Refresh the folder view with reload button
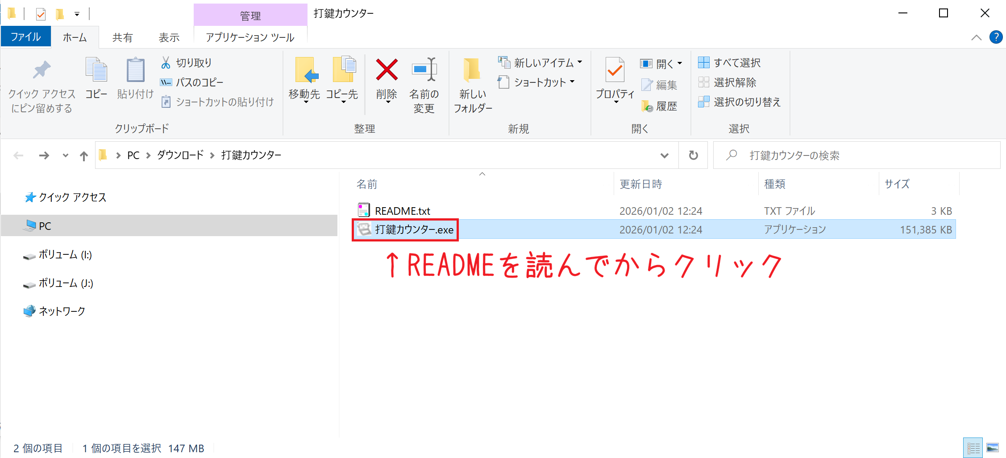 point(693,155)
